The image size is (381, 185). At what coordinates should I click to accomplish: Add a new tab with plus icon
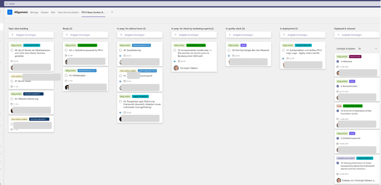tap(112, 12)
